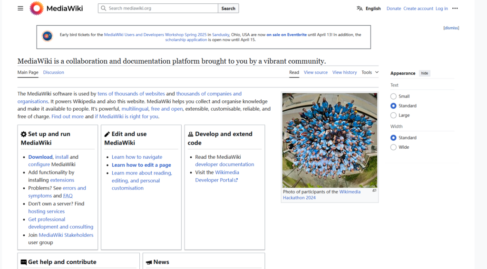Viewport: 487px width, 269px height.
Task: Open the three-dot personal tools menu
Action: (x=455, y=8)
